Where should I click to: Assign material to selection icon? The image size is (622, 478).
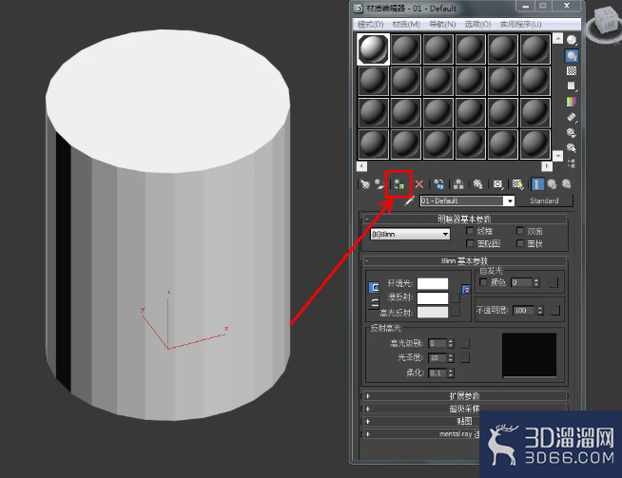(x=399, y=184)
